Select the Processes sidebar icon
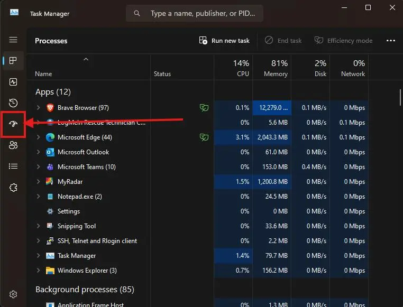Viewport: 403px width, 307px height. coord(13,61)
